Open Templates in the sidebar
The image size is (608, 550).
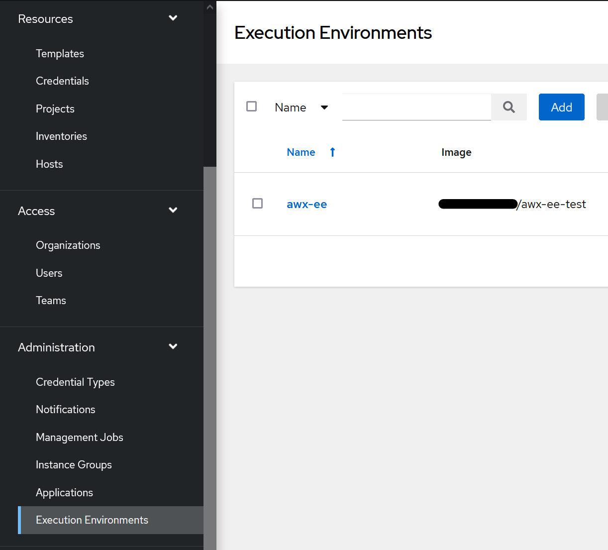(60, 54)
